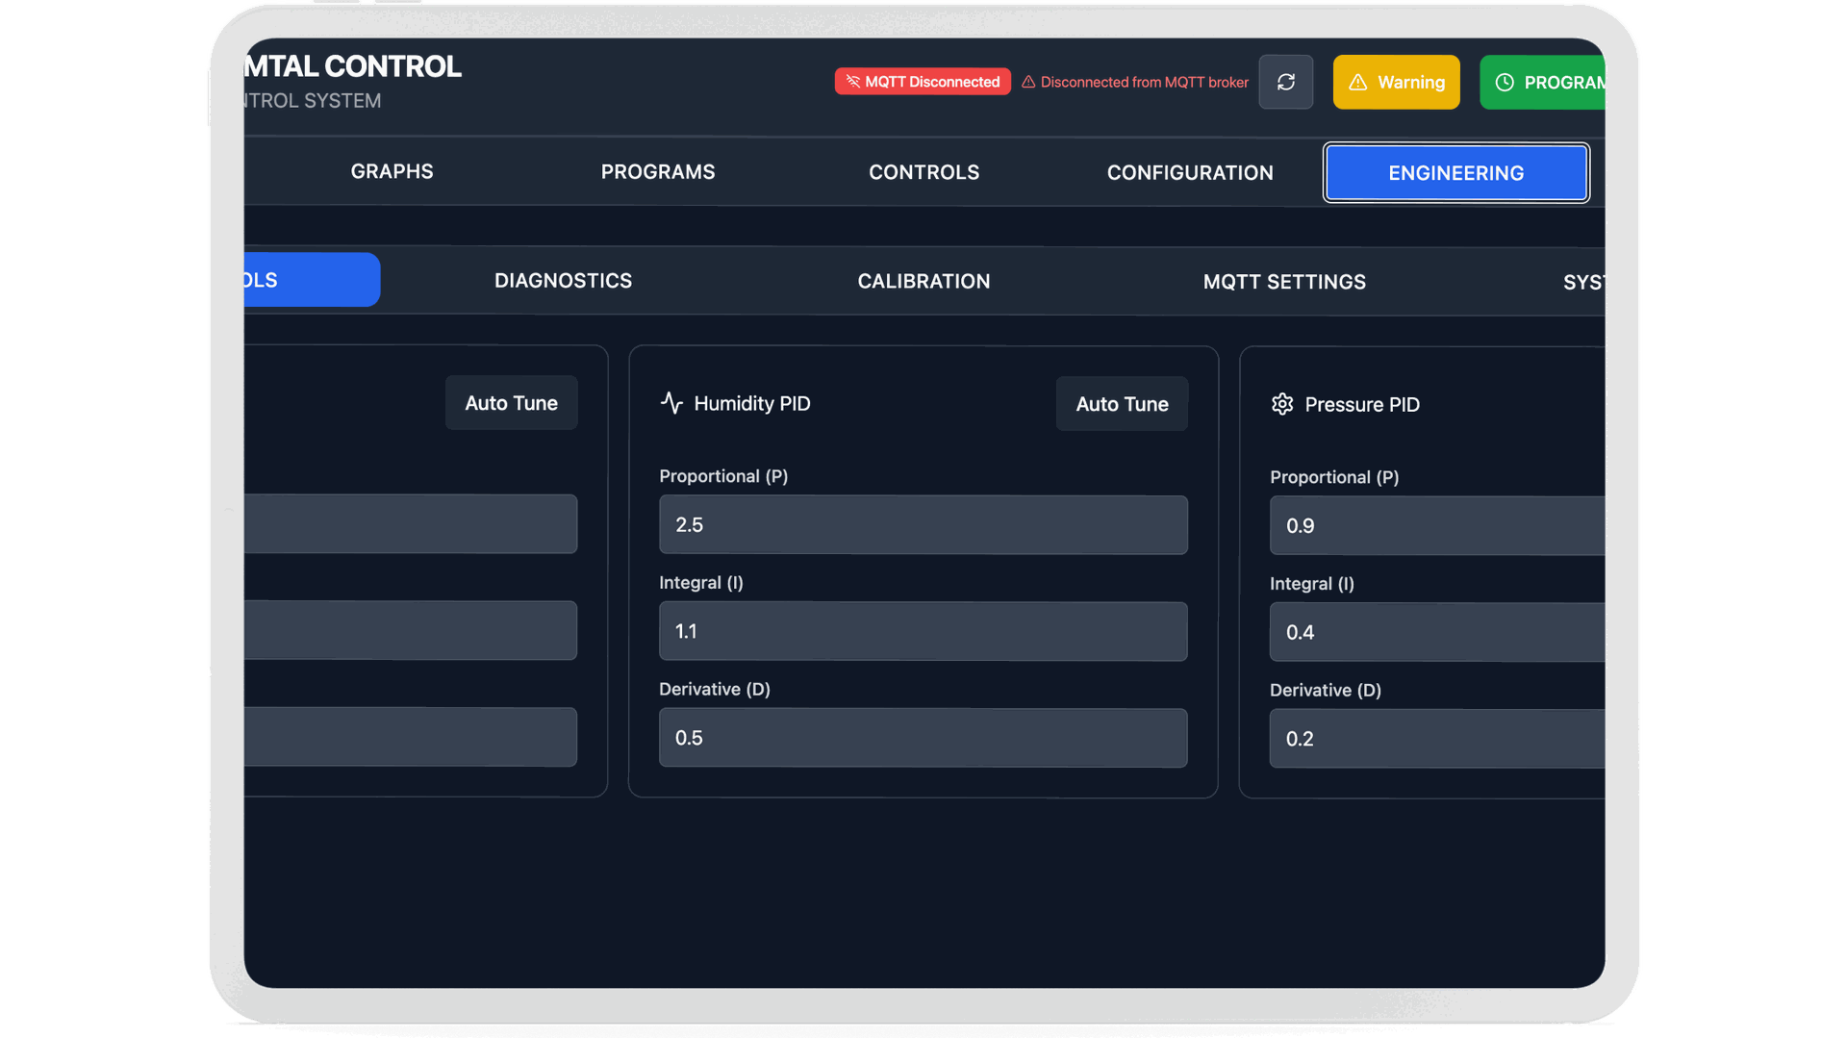Focus the Humidity Proportional (P) field
Viewport: 1847px width, 1038px height.
[x=923, y=525]
